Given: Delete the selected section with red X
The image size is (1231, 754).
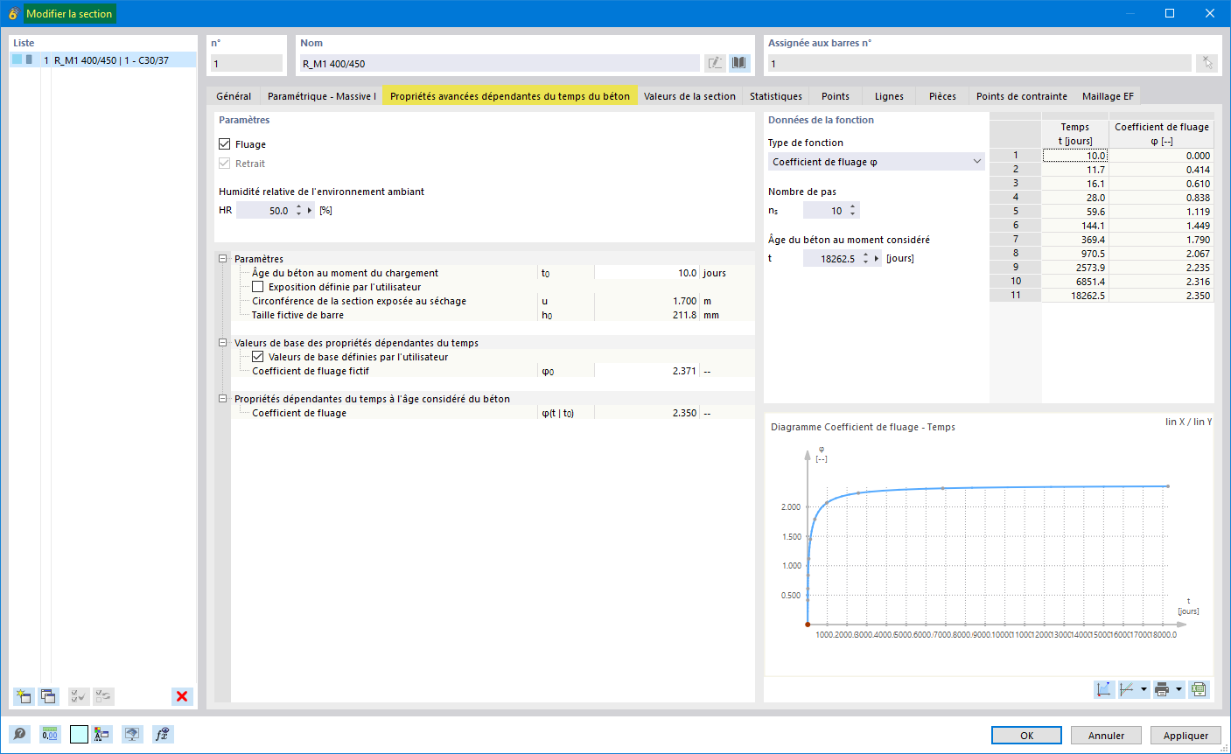Looking at the screenshot, I should [182, 696].
